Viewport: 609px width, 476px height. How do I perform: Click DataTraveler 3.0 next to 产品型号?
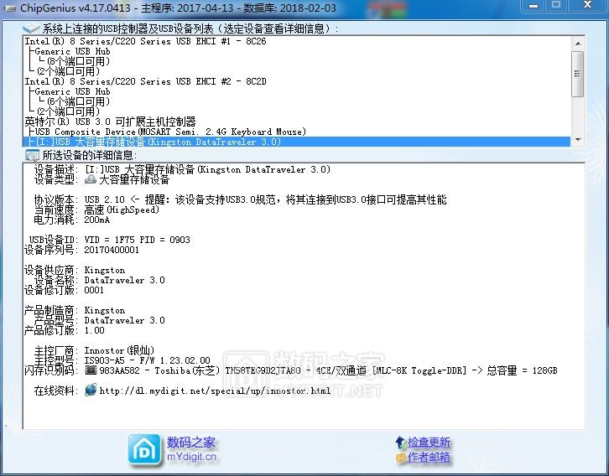tap(125, 320)
